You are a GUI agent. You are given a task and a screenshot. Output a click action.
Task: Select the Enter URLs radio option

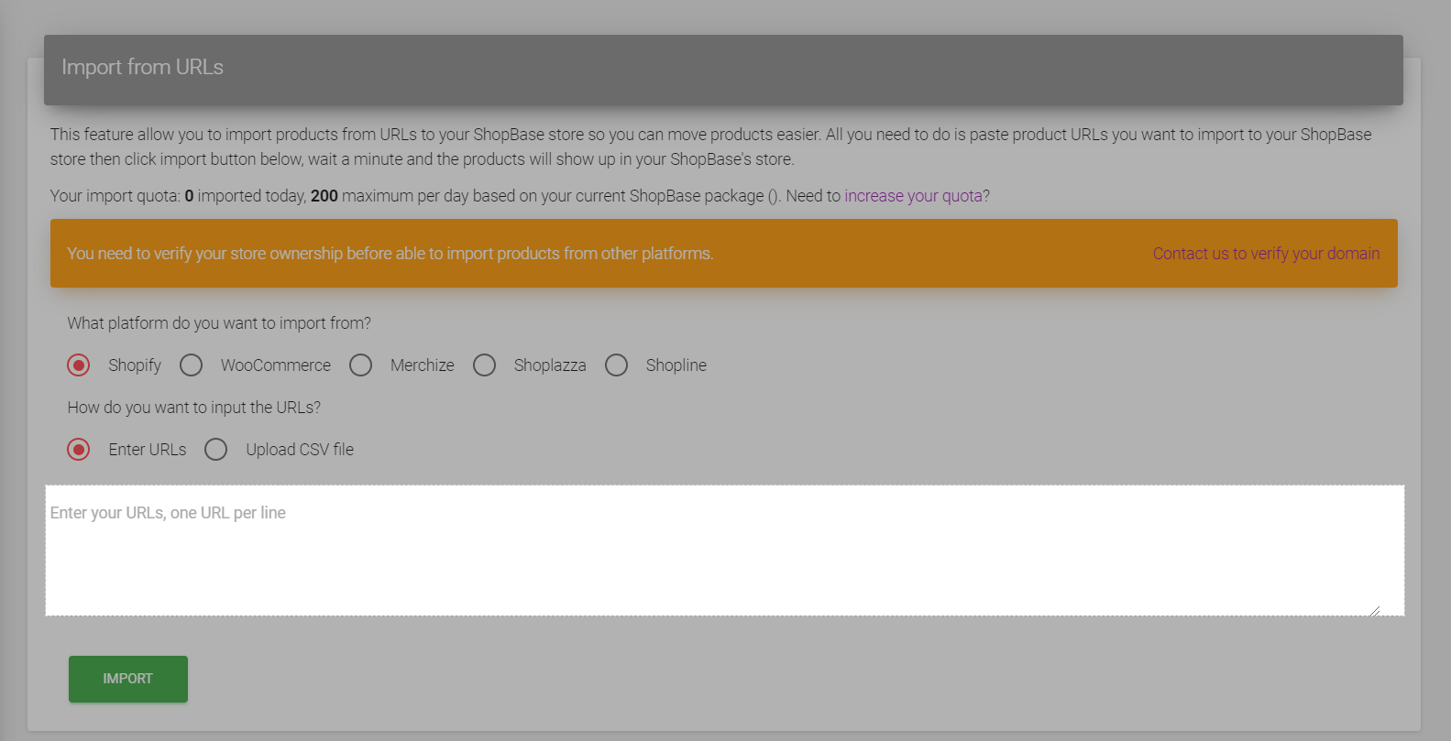[x=79, y=450]
